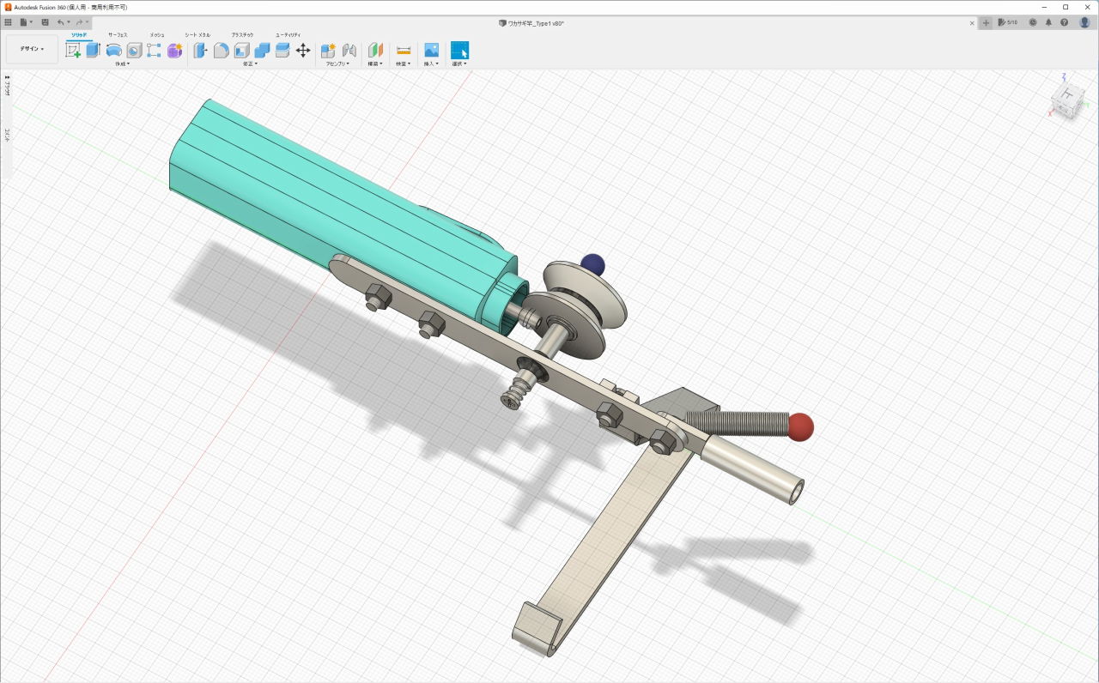
Task: Select the New Component icon
Action: [x=328, y=51]
